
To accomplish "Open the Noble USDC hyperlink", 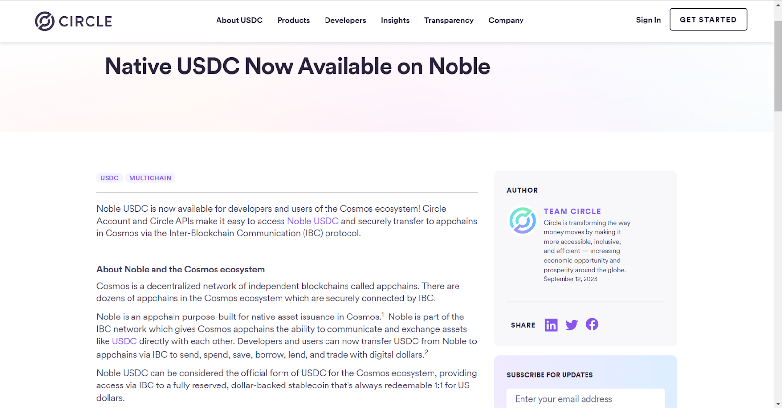I will point(313,221).
